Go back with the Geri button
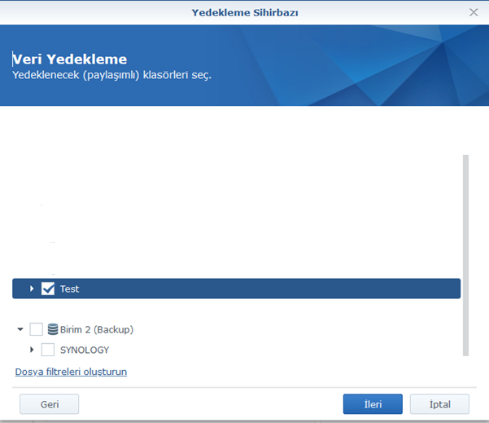Screen dimensions: 489x423 coord(50,404)
